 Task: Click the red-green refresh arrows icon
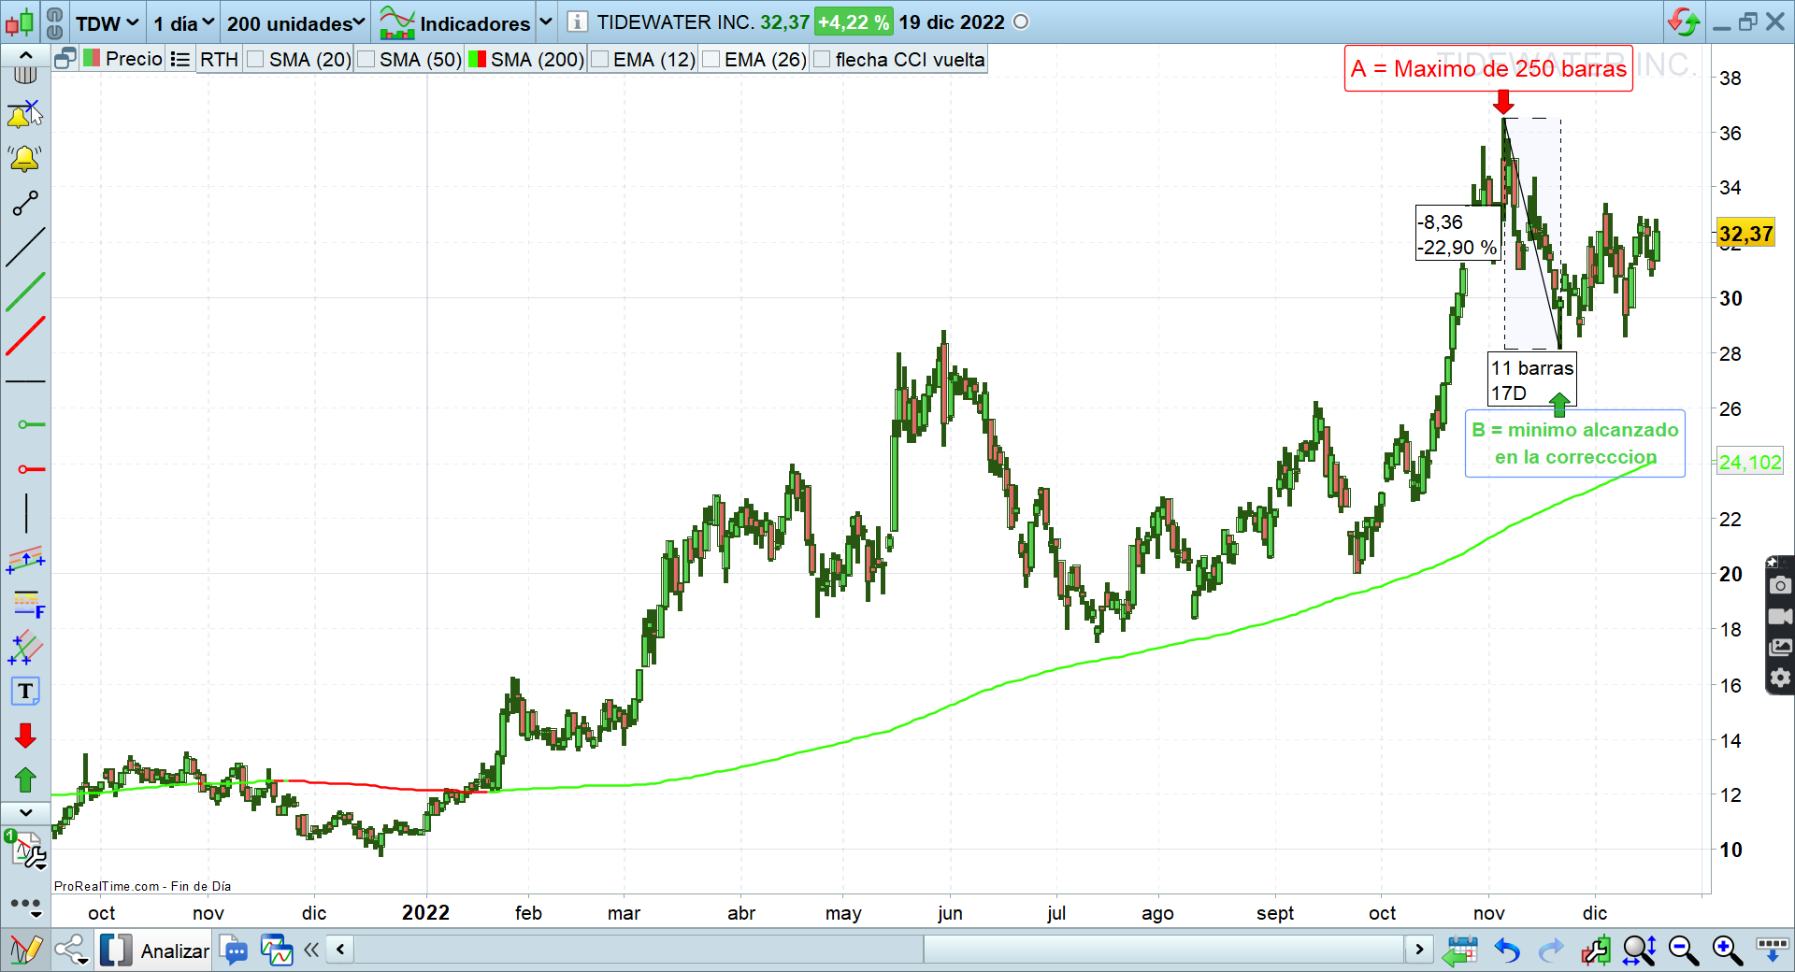click(1684, 21)
